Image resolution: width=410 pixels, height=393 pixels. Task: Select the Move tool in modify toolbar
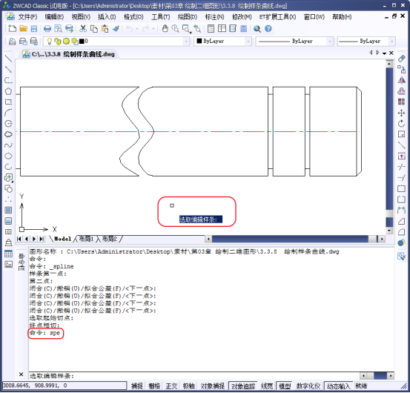pos(401,113)
